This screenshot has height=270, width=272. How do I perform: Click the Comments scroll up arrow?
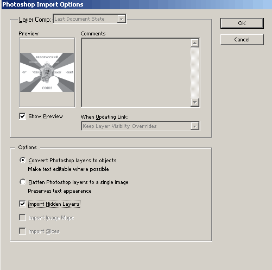point(195,43)
